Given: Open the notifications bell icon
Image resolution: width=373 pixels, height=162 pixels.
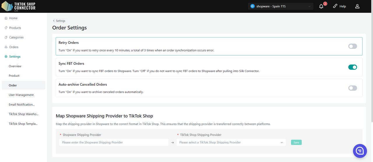Looking at the screenshot, I should 321,6.
